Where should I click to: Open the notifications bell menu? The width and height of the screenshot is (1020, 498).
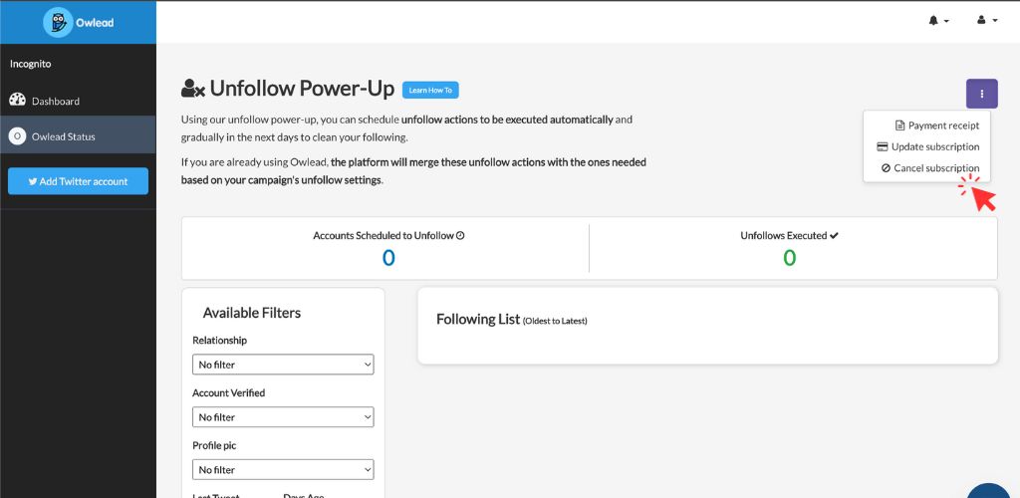(x=938, y=21)
